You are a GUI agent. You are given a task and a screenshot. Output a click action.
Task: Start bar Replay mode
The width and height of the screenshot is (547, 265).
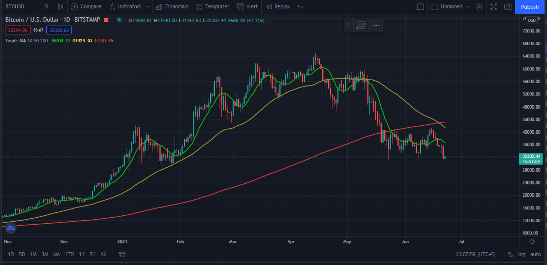(x=278, y=6)
